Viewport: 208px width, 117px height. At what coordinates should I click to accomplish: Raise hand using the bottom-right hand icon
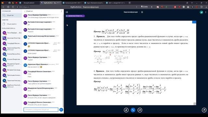[204, 110]
